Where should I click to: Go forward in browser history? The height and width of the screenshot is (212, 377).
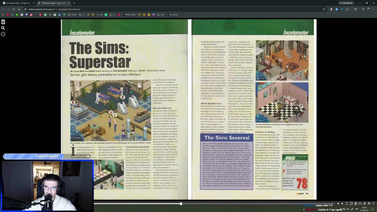pyautogui.click(x=9, y=9)
